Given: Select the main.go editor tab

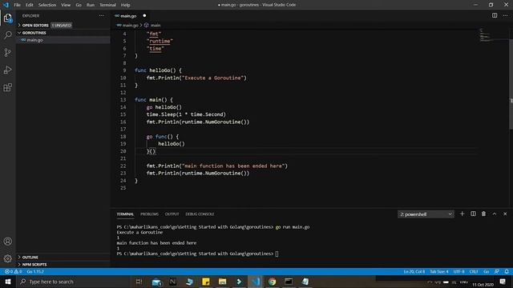Looking at the screenshot, I should click(130, 16).
